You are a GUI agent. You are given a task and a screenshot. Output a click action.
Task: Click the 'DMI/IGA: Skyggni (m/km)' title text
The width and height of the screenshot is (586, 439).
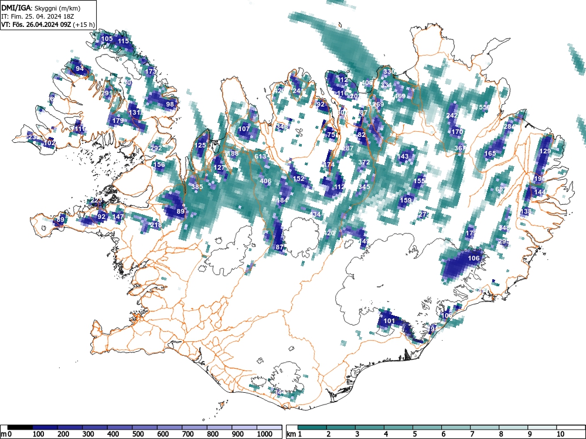tap(41, 8)
